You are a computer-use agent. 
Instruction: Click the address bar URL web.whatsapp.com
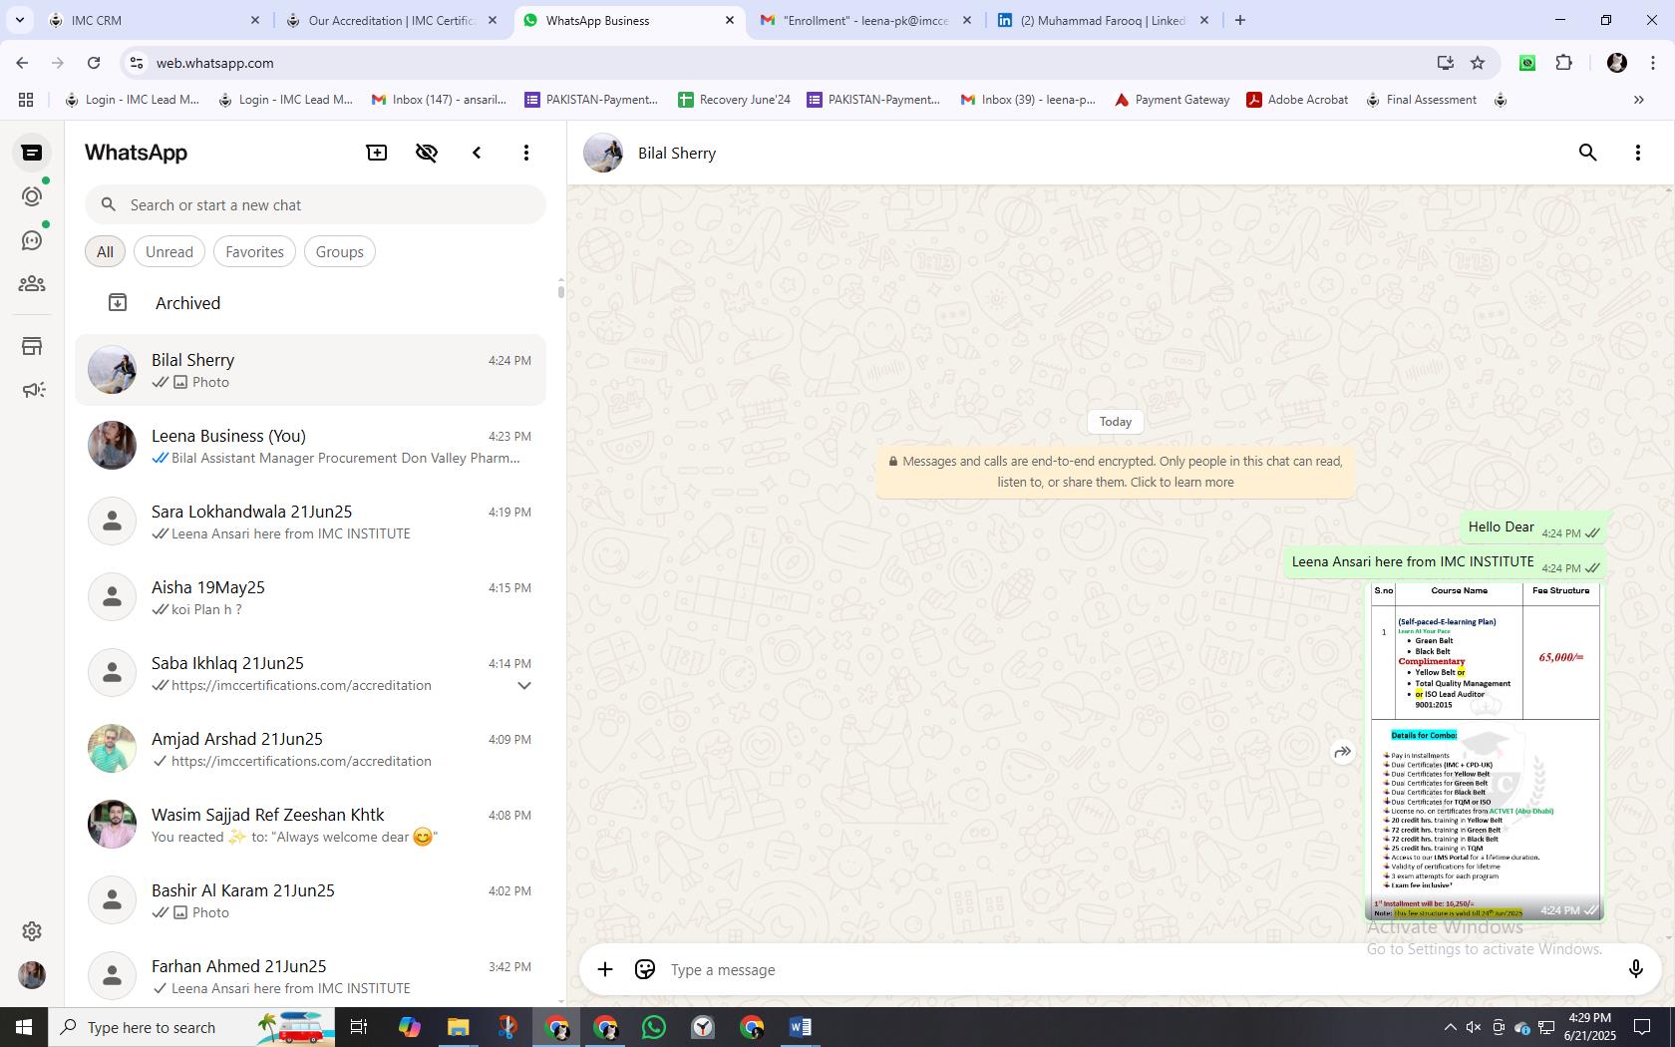[x=214, y=63]
